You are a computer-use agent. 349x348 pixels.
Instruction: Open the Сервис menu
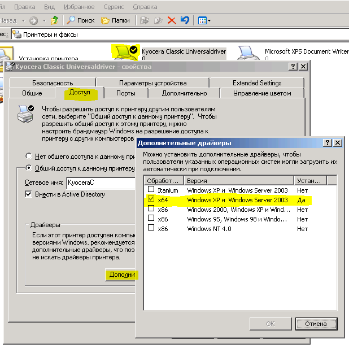point(114,7)
